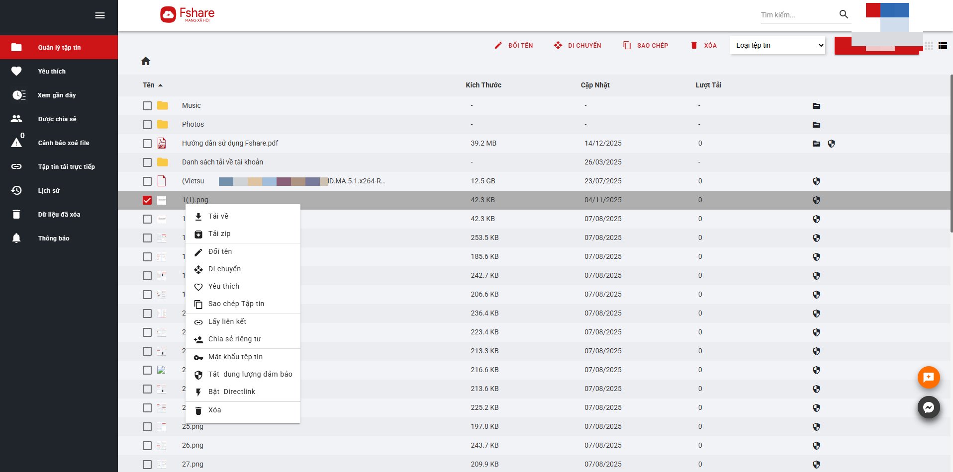Switch to list view layout
953x472 pixels.
click(x=943, y=46)
